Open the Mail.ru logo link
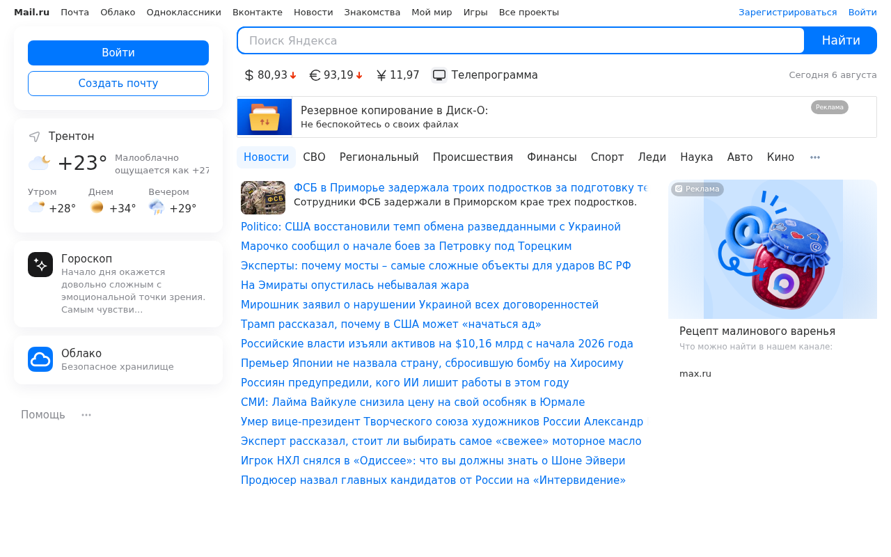The image size is (891, 557). [x=31, y=13]
